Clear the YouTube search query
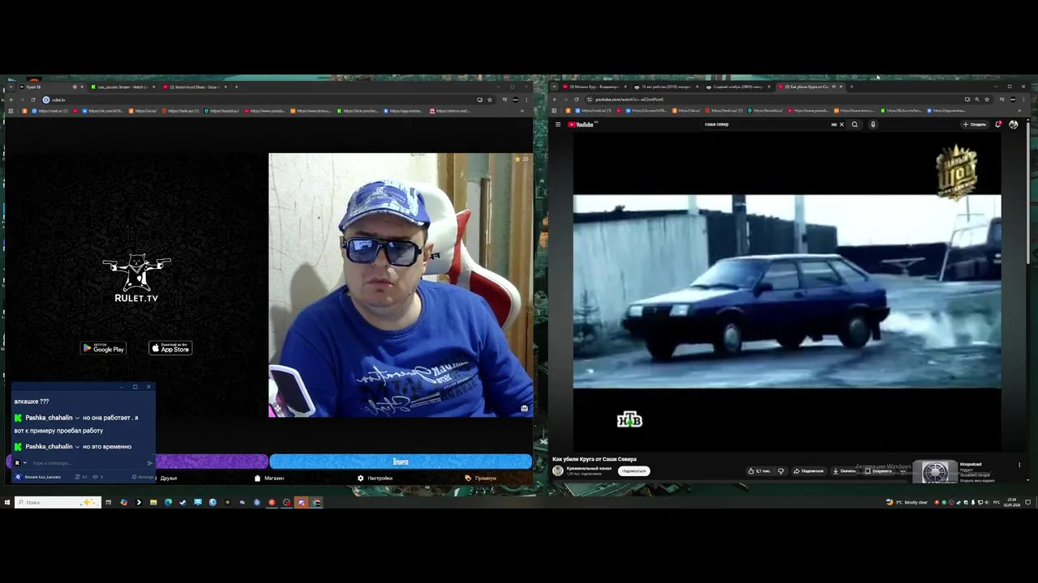The width and height of the screenshot is (1038, 583). 842,125
